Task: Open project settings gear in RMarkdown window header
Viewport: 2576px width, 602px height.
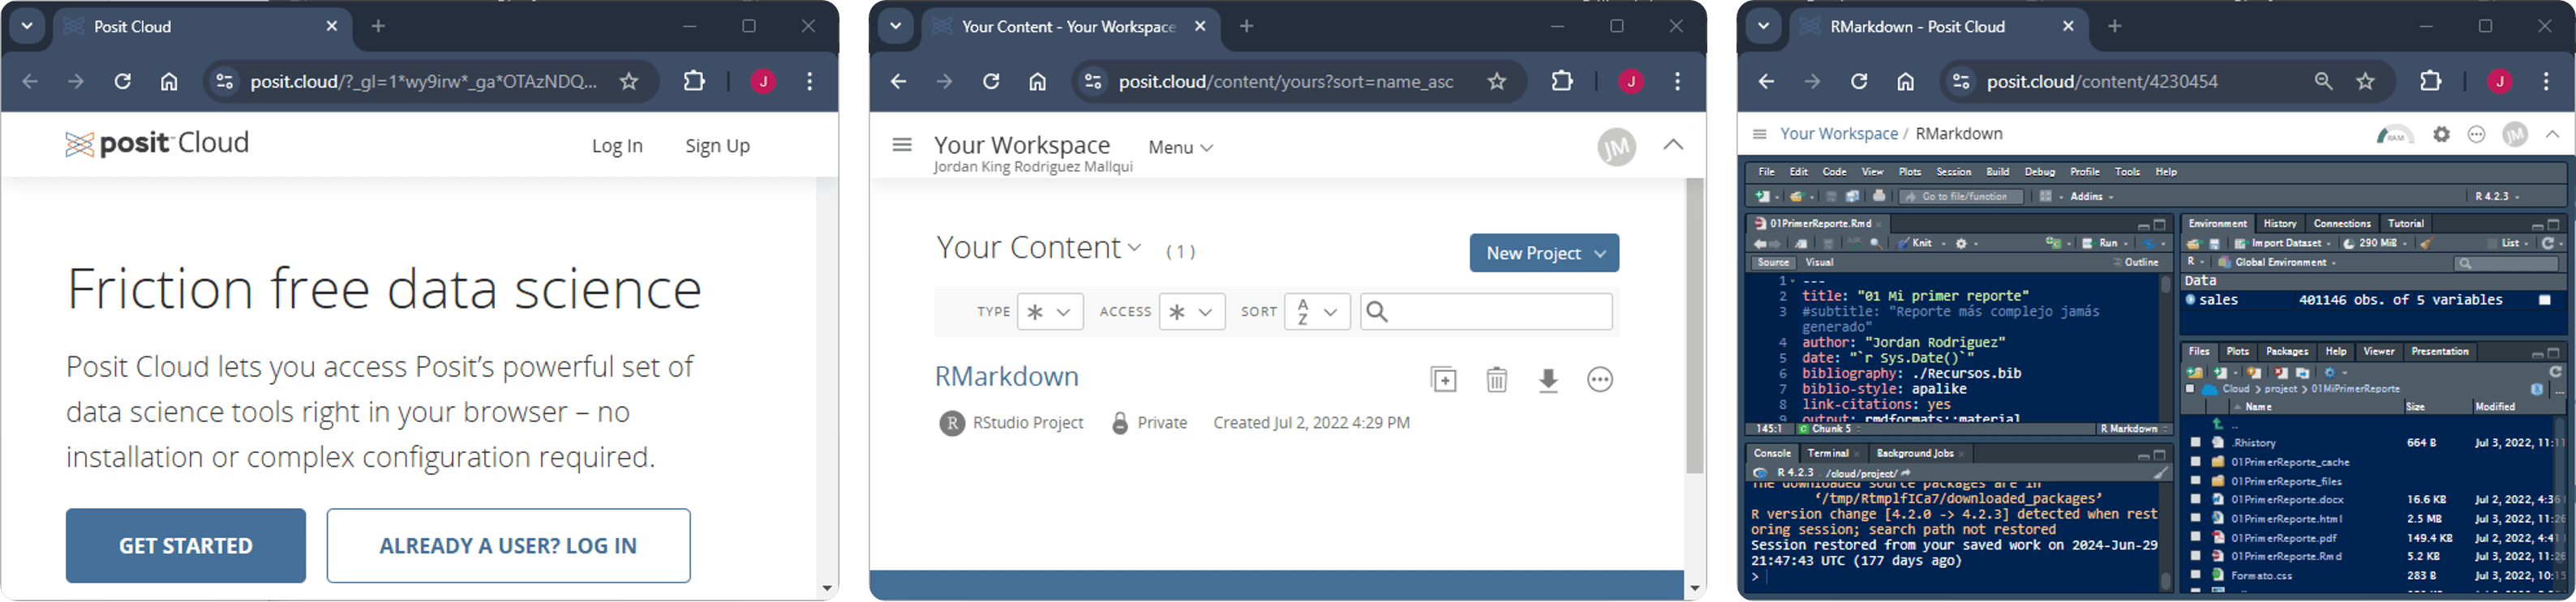Action: [x=2441, y=134]
